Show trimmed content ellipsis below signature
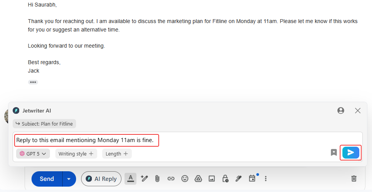The image size is (372, 192). point(33,82)
